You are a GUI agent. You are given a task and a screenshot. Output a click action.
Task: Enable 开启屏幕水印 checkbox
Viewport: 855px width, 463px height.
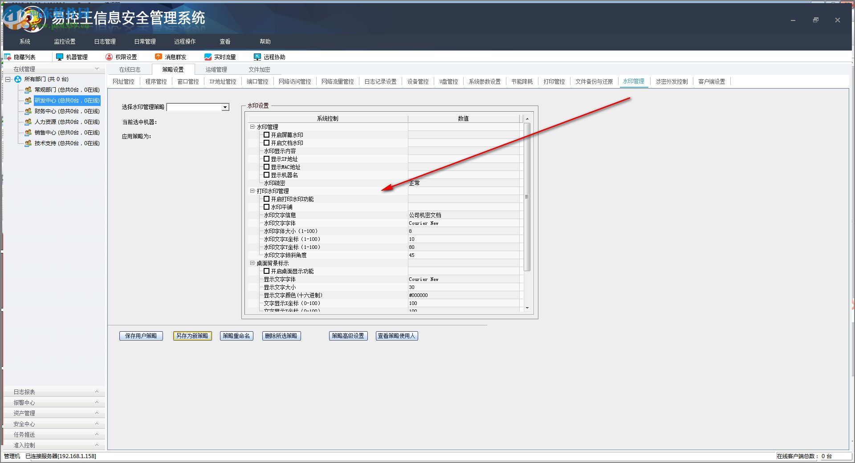[x=266, y=134]
